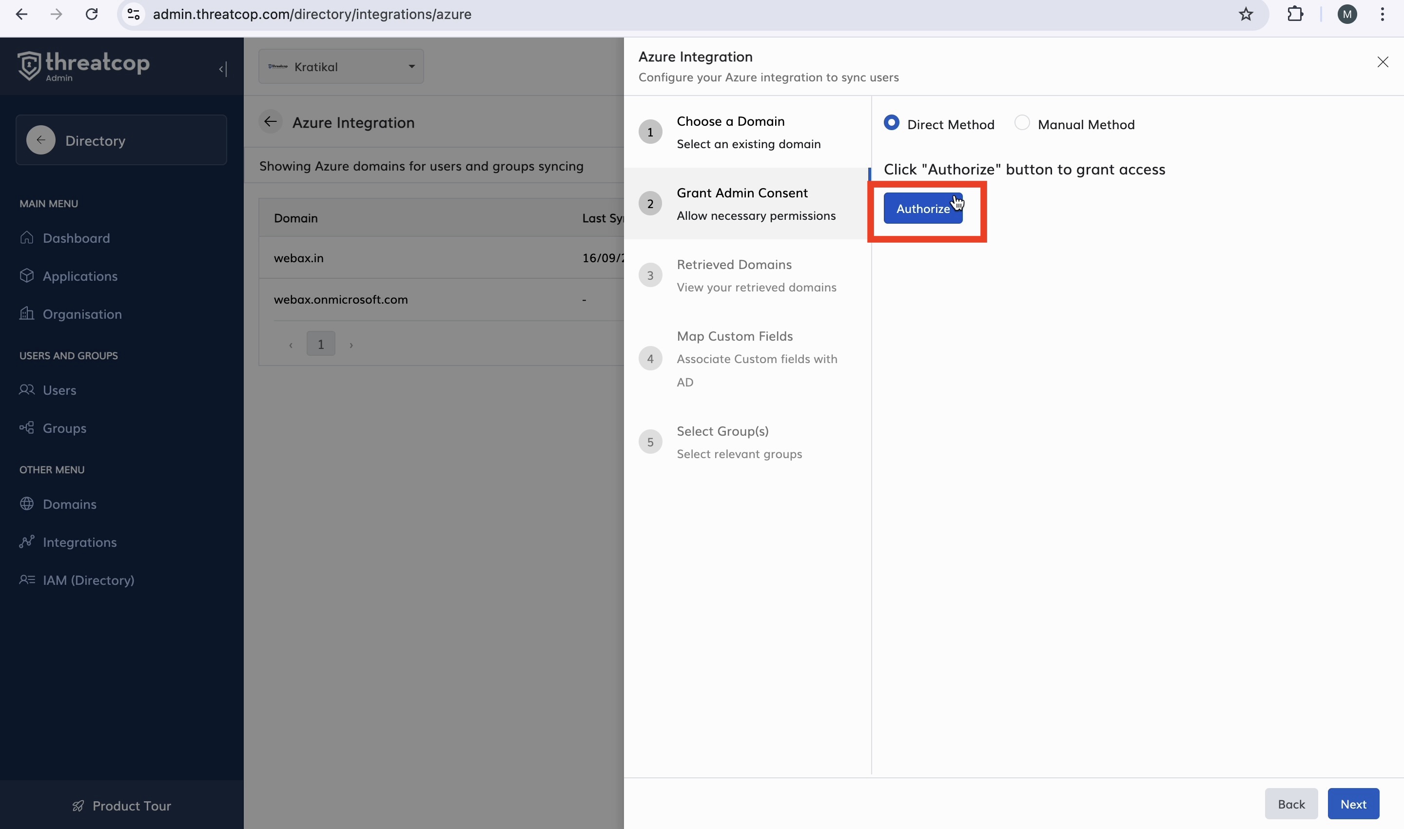Click the Domains globe icon
The image size is (1404, 829).
(26, 503)
